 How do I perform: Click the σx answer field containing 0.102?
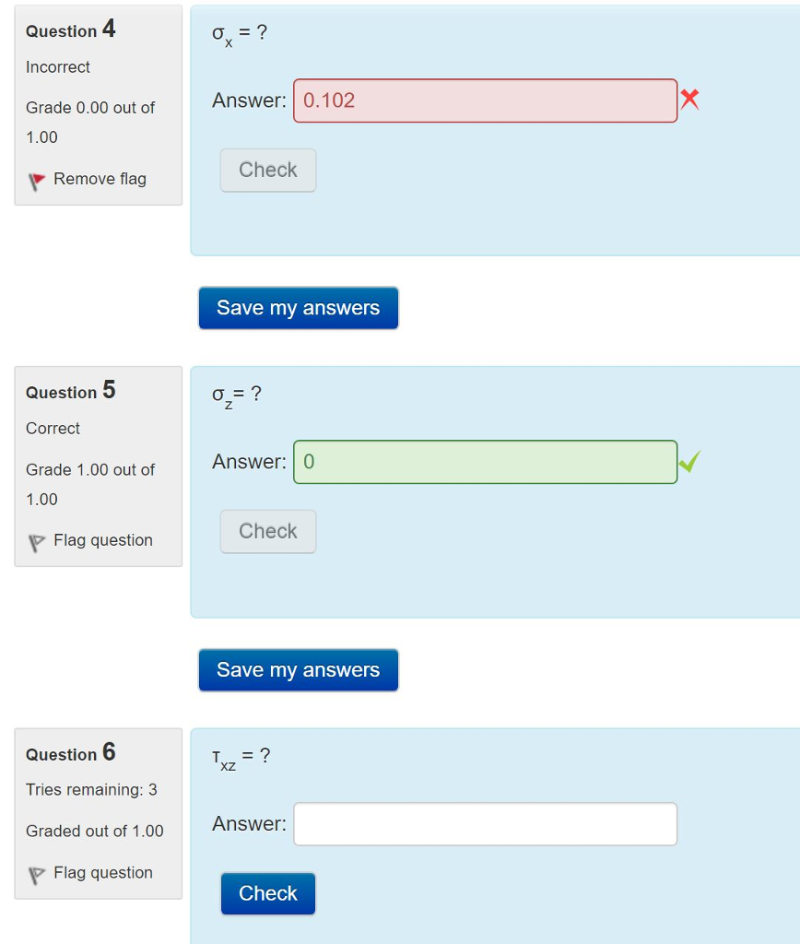click(x=485, y=100)
